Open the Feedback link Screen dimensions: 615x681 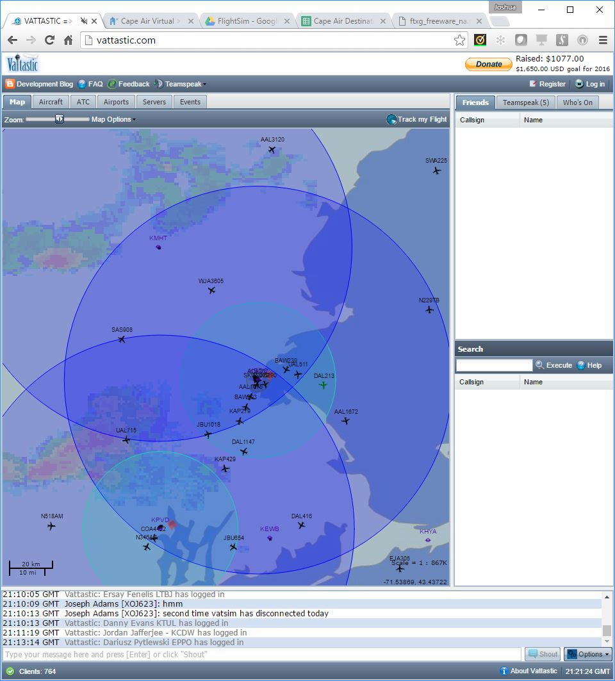[x=129, y=84]
